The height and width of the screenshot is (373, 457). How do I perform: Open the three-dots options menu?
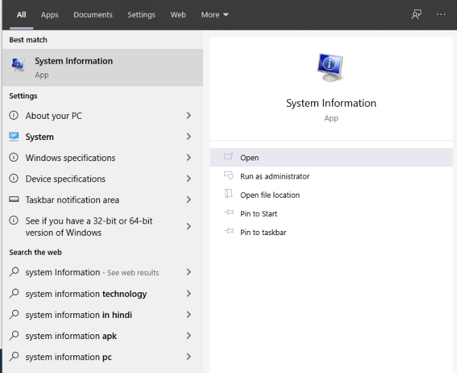(x=441, y=14)
